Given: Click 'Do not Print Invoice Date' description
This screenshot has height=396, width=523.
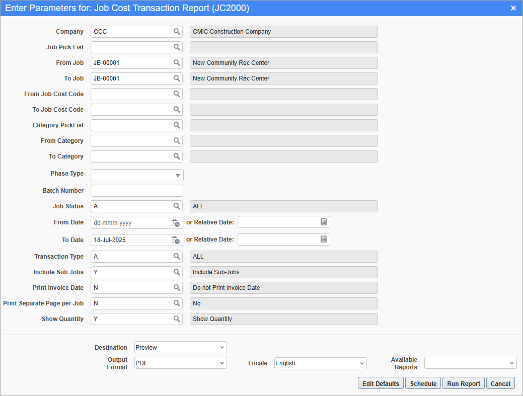Looking at the screenshot, I should click(284, 288).
